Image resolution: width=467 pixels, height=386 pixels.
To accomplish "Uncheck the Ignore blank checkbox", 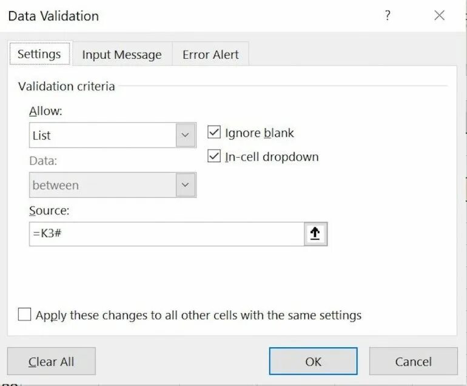I will (214, 133).
